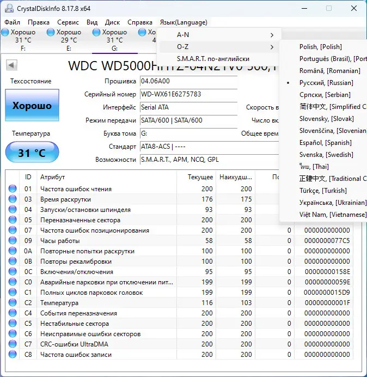The width and height of the screenshot is (367, 377).
Task: Open the Вид menu
Action: tap(92, 22)
